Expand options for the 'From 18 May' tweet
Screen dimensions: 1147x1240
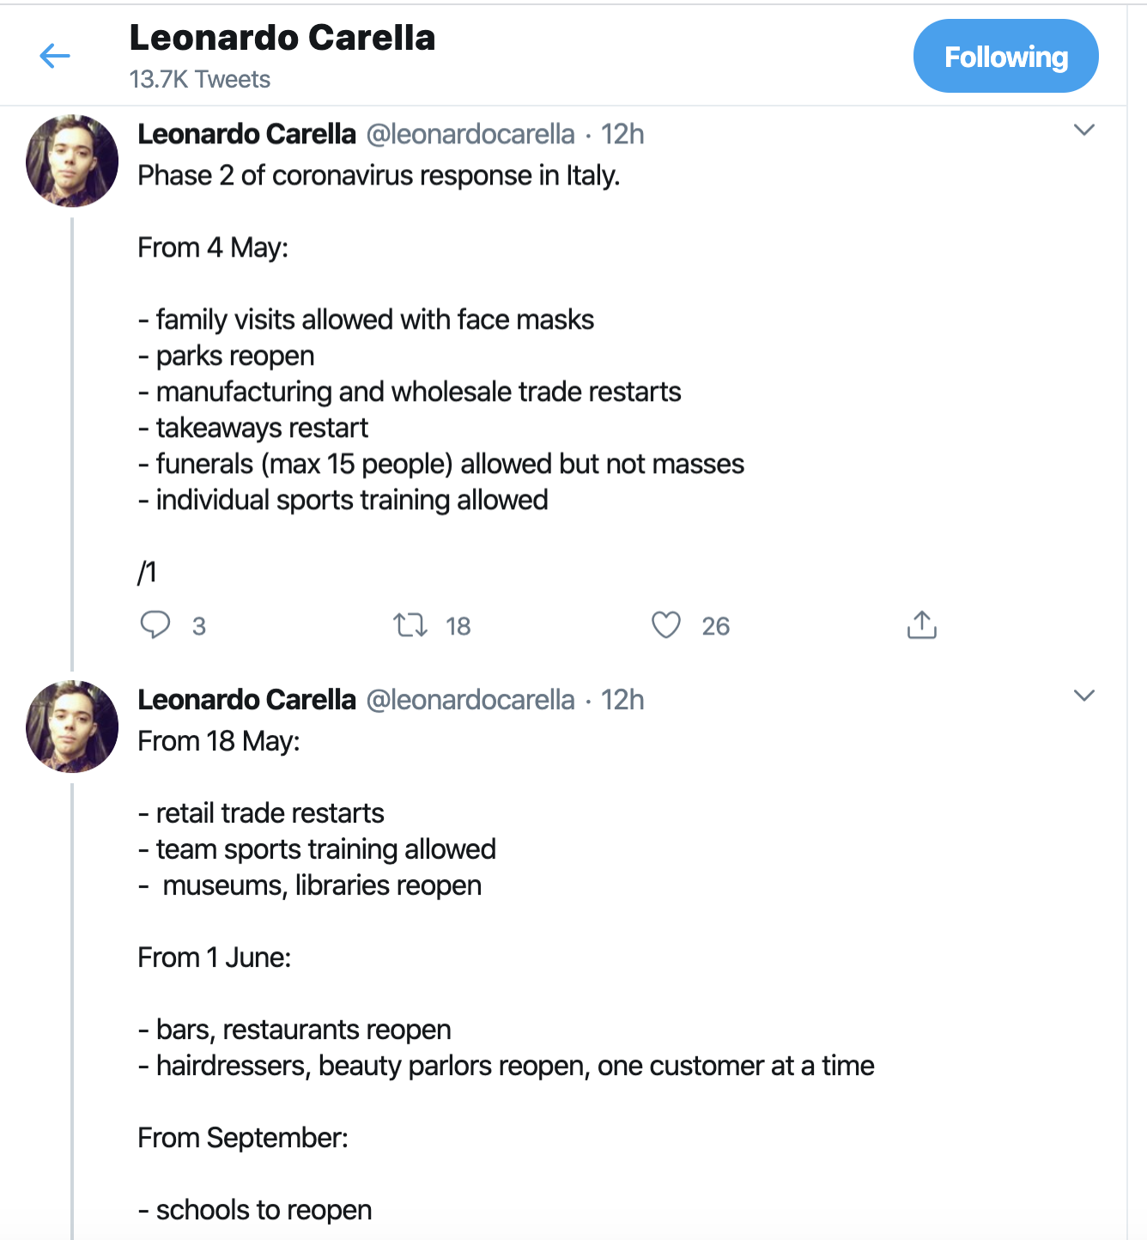(1084, 696)
